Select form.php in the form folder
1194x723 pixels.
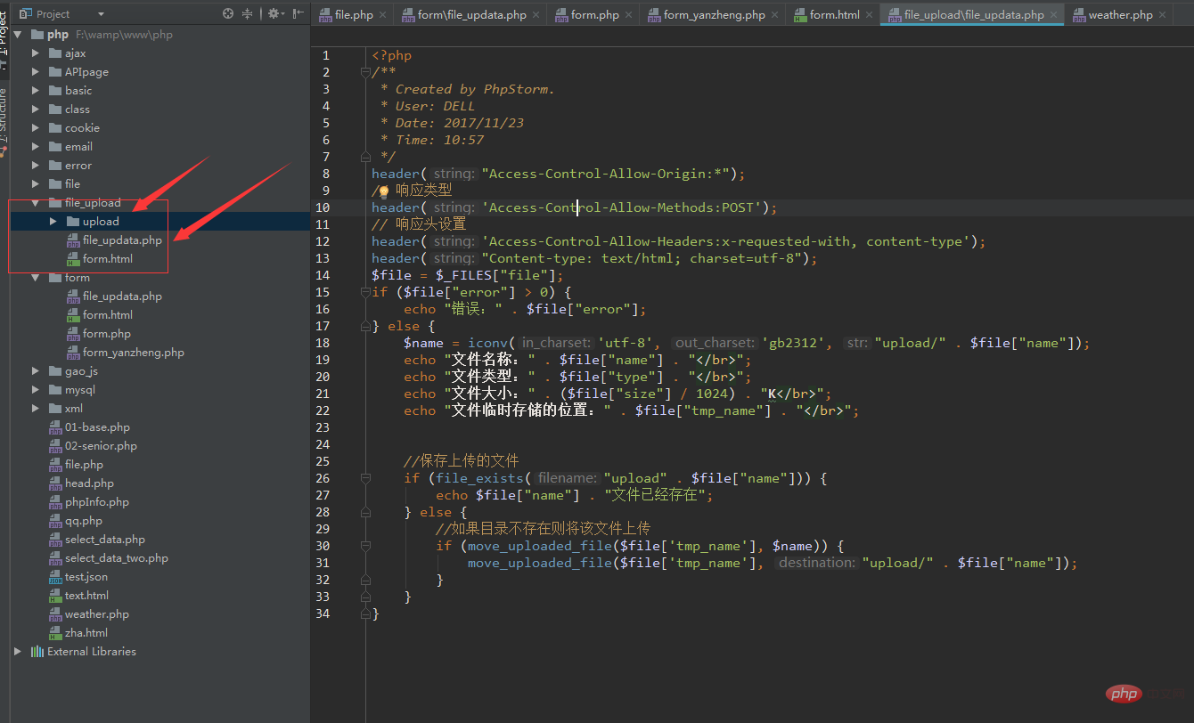98,334
